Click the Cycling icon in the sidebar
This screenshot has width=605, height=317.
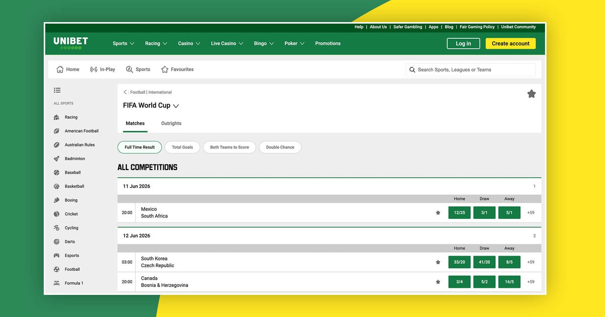pyautogui.click(x=56, y=228)
